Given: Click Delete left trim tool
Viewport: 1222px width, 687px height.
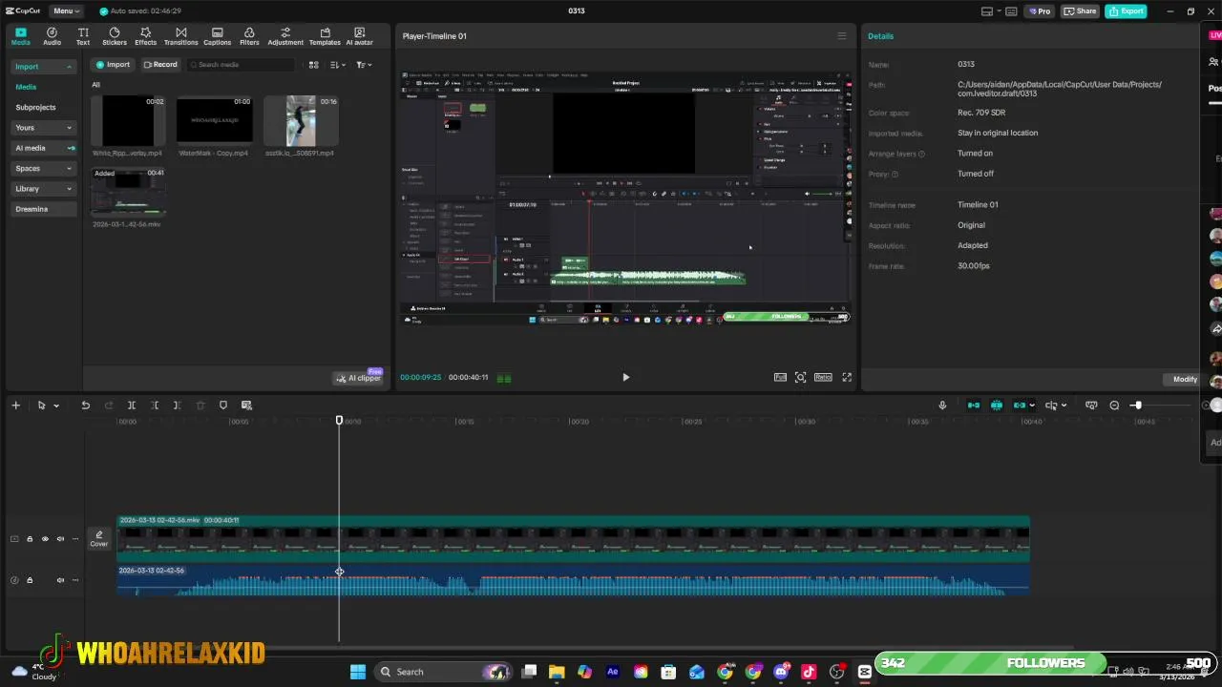Looking at the screenshot, I should [155, 406].
